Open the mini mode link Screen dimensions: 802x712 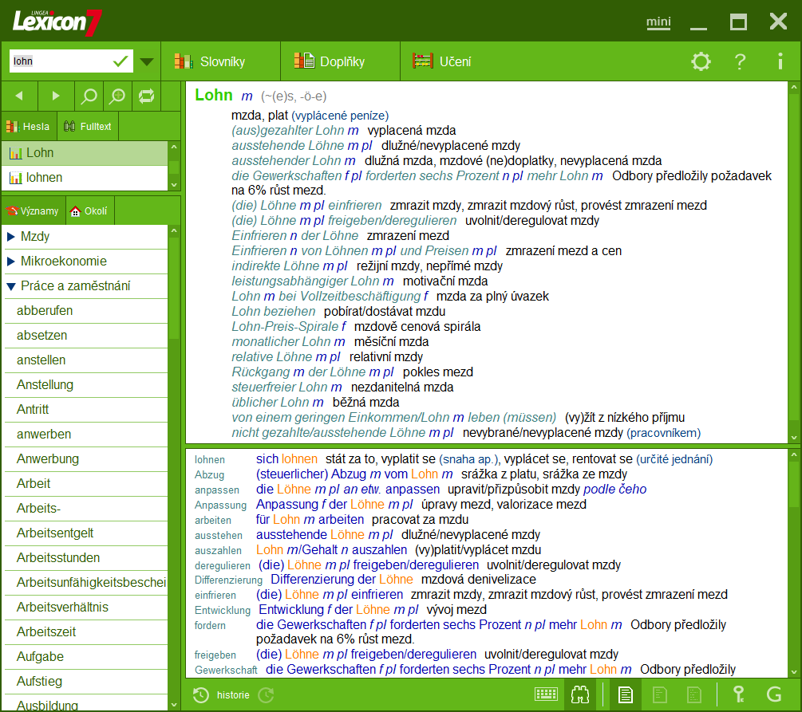click(x=658, y=22)
